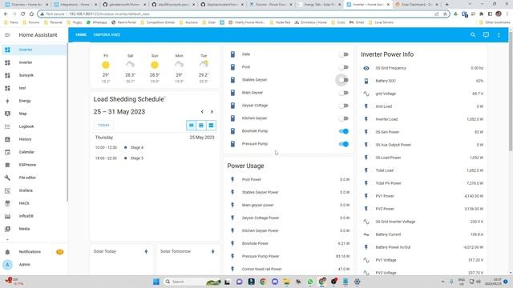This screenshot has height=288, width=513.
Task: Click the Pool Power bolt icon
Action: pos(232,179)
